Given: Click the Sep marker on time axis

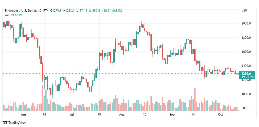Looking at the screenshot, I should pos(172,114).
